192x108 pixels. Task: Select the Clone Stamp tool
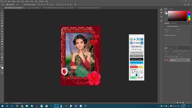click(x=2, y=31)
